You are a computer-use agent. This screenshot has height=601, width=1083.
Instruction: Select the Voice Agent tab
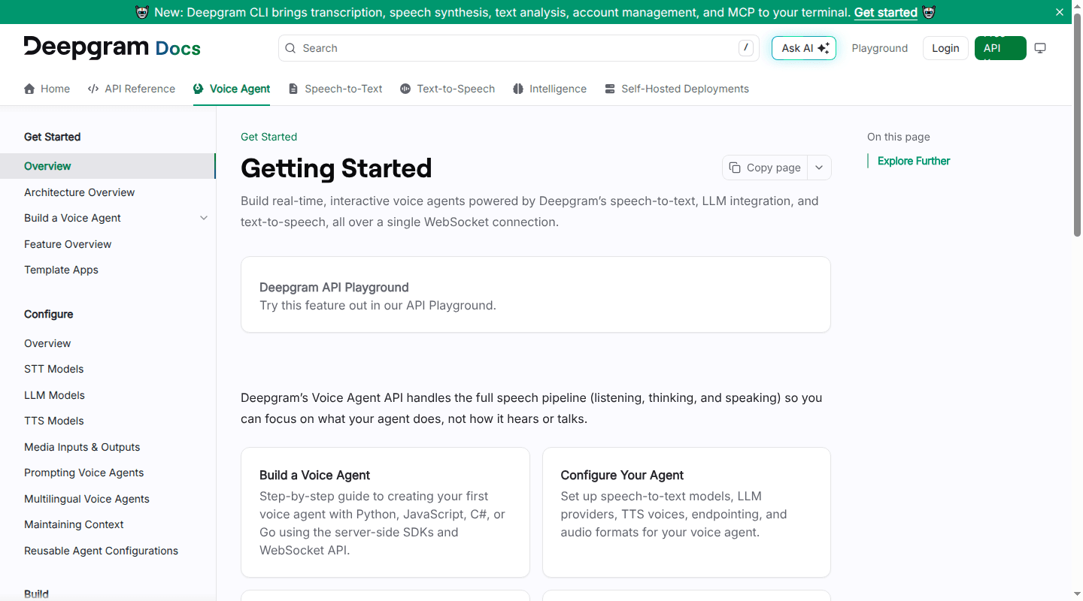click(x=232, y=89)
